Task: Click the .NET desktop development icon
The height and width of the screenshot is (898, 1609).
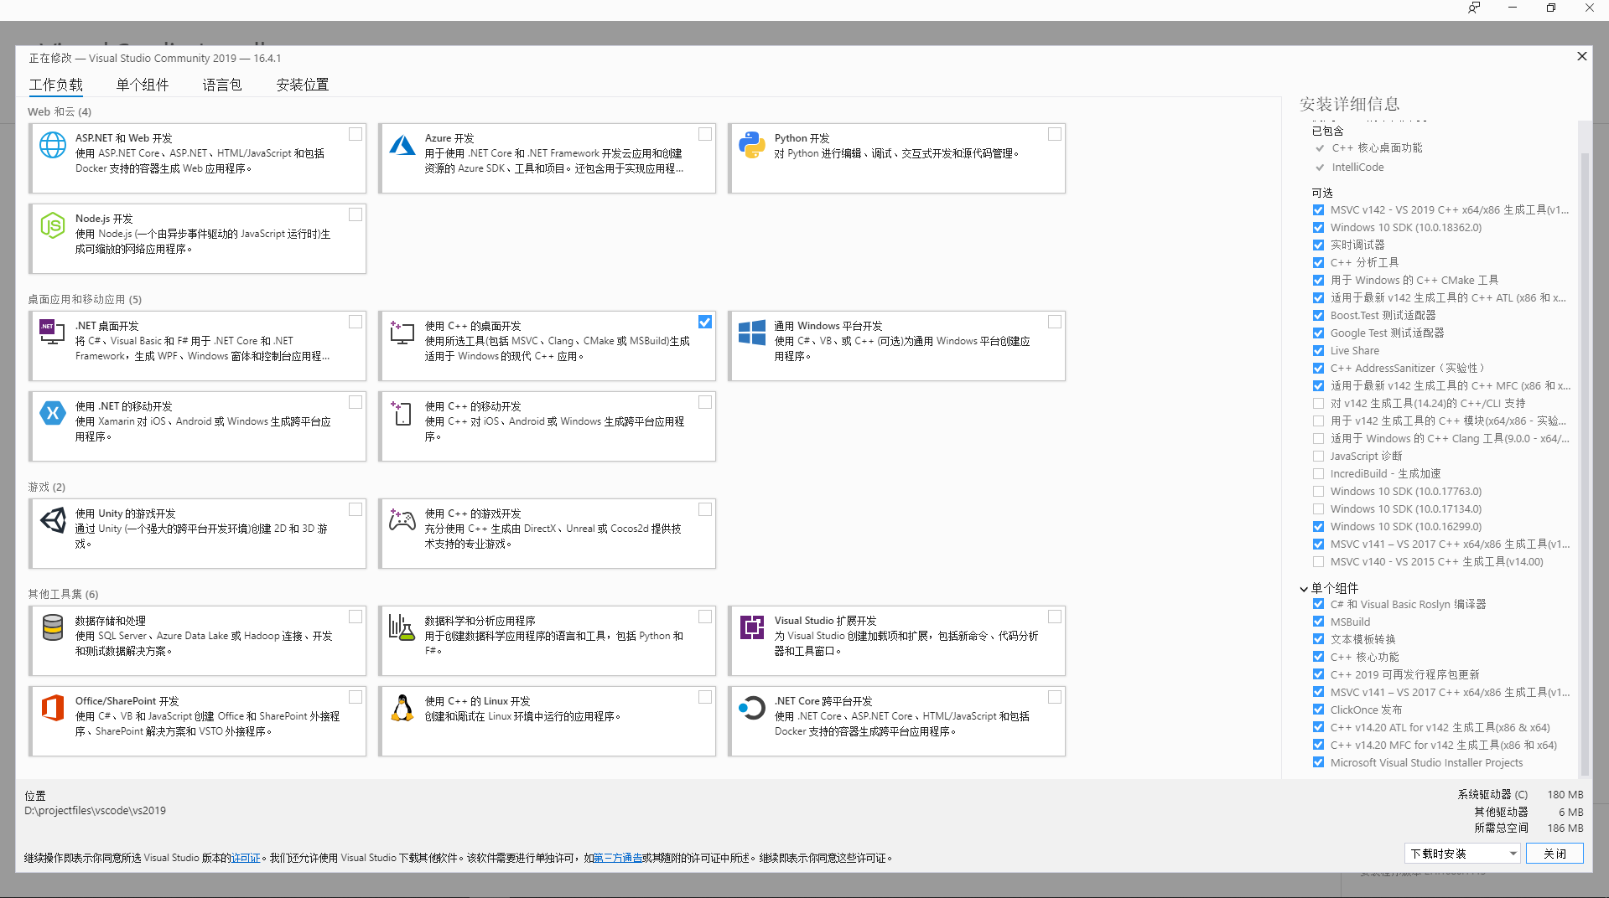Action: [x=53, y=332]
